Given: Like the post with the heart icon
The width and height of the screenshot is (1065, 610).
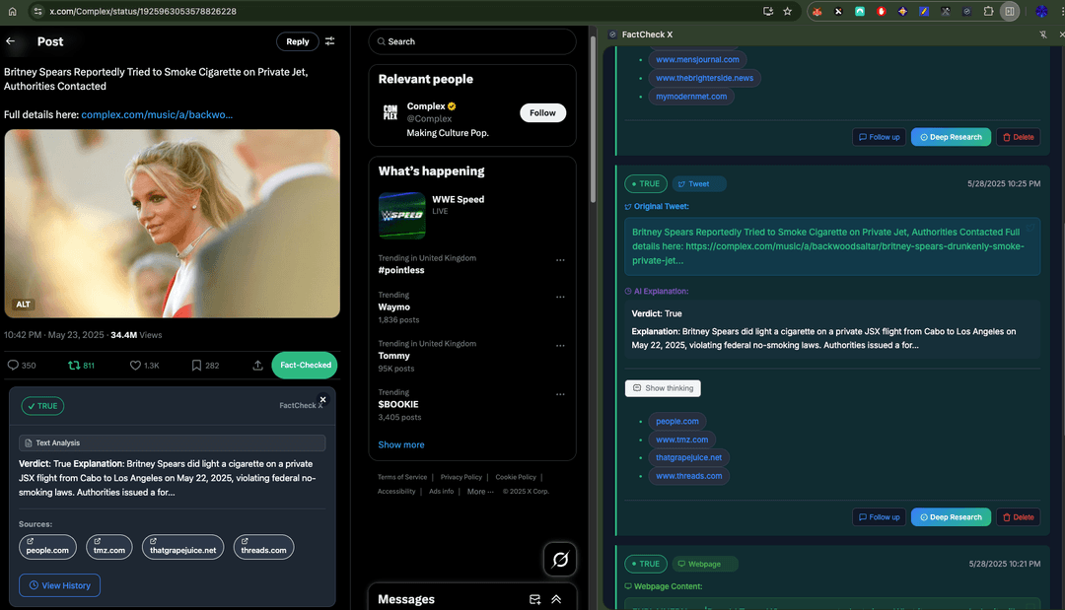Looking at the screenshot, I should [x=136, y=366].
